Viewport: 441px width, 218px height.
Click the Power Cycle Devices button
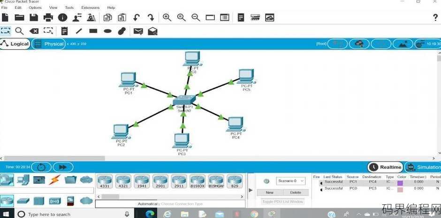41,167
